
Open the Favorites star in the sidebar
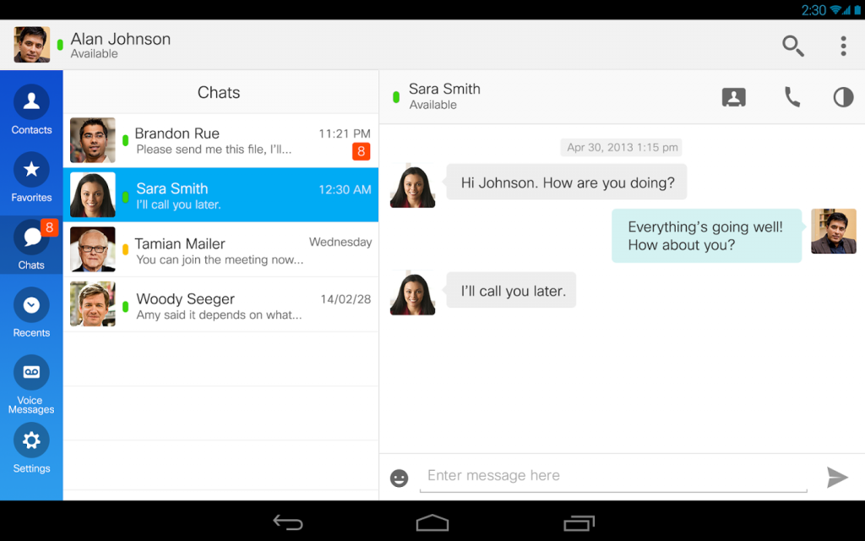(x=31, y=178)
